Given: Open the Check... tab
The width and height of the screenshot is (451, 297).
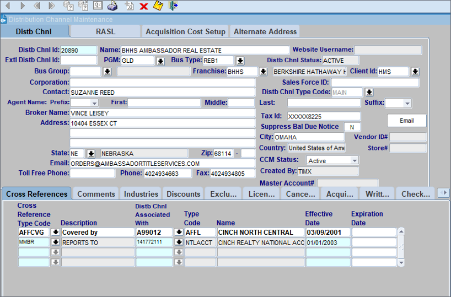Looking at the screenshot, I should (x=416, y=194).
